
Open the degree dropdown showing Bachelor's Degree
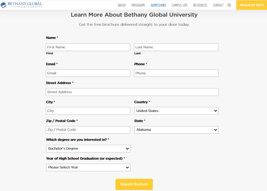[x=88, y=149]
